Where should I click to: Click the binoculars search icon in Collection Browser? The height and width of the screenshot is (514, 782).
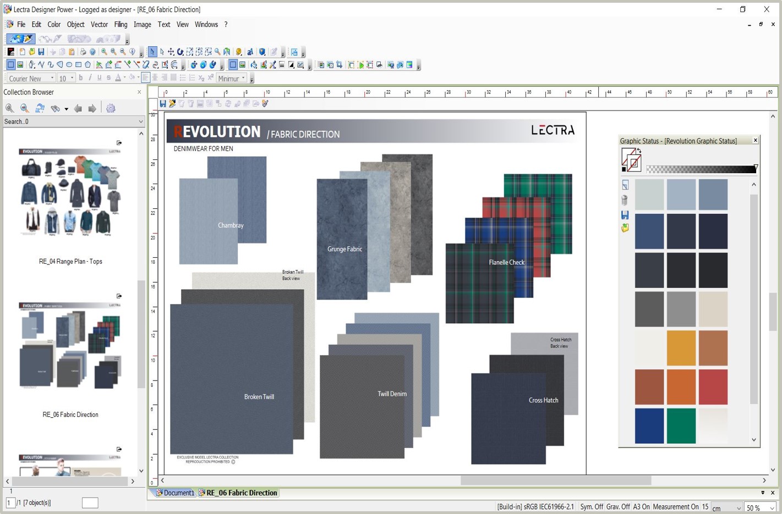(x=55, y=108)
